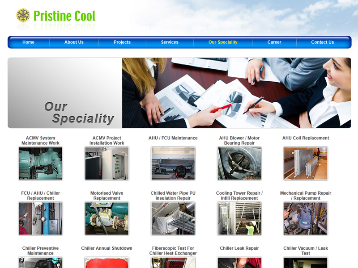Open the Our Speciality banner image

tap(179, 93)
